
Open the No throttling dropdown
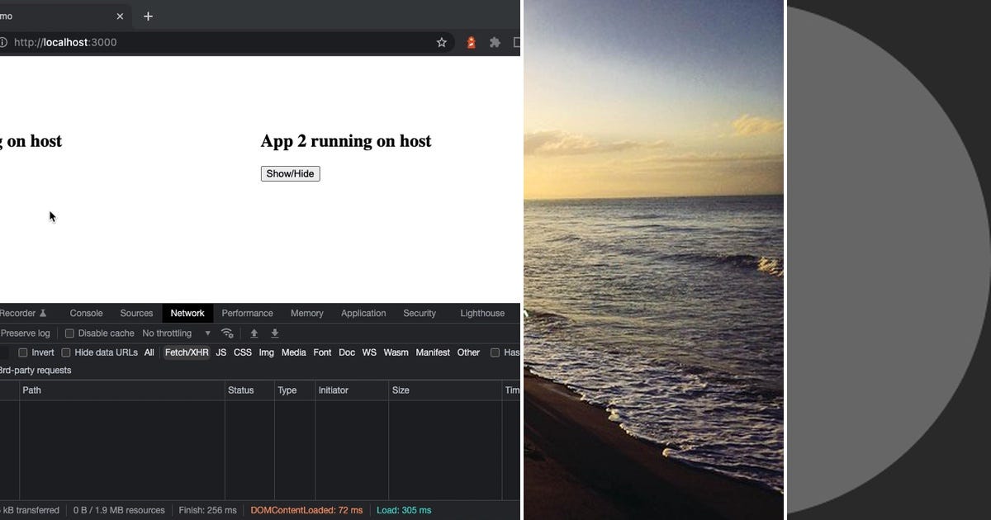coord(171,333)
